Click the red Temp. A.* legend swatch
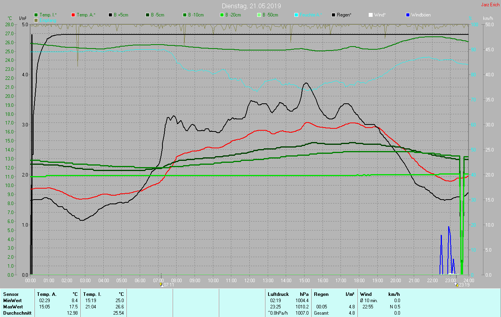Viewport: 501px width, 317px height. [x=73, y=15]
